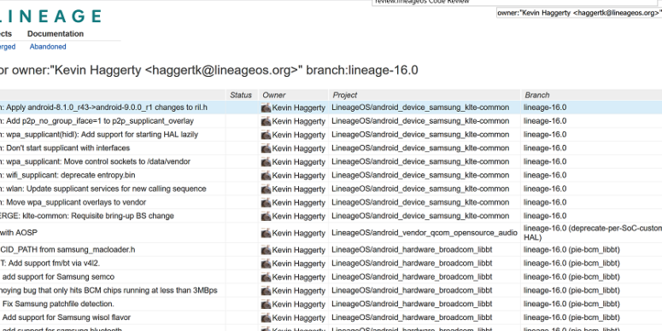Image resolution: width=662 pixels, height=331 pixels.
Task: Click the Branch column header
Action: pos(537,96)
